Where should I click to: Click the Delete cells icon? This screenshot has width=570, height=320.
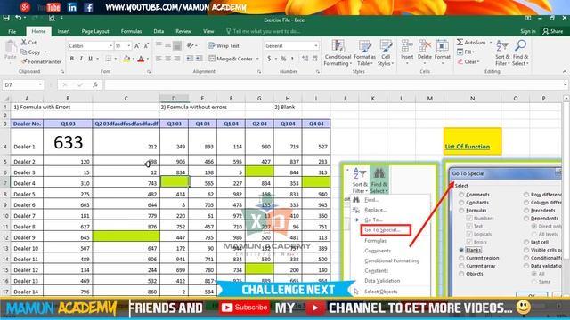coord(424,46)
